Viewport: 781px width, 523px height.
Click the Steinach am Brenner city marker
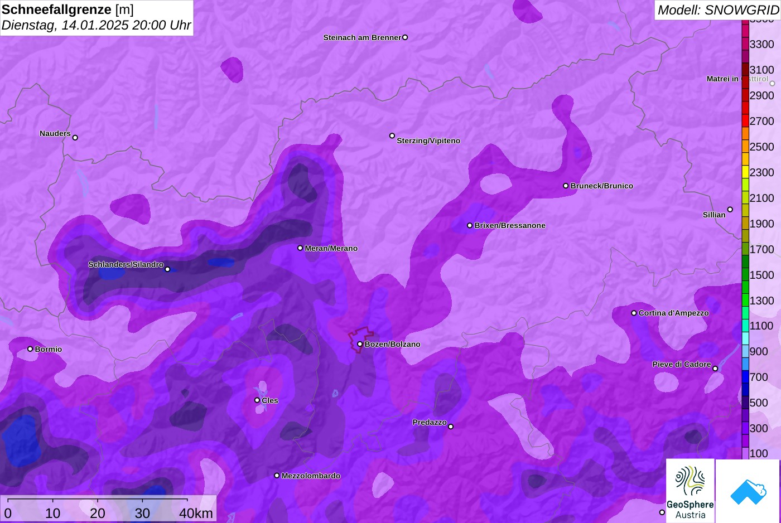click(405, 37)
